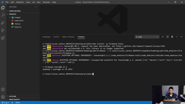Switch to the Debug Console tab

tap(68, 37)
